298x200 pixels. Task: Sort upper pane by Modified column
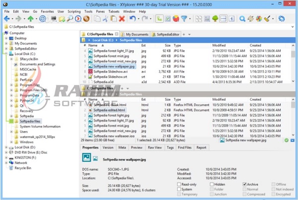pyautogui.click(x=219, y=45)
